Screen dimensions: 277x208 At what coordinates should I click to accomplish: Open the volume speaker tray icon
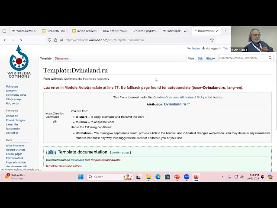tap(242, 177)
